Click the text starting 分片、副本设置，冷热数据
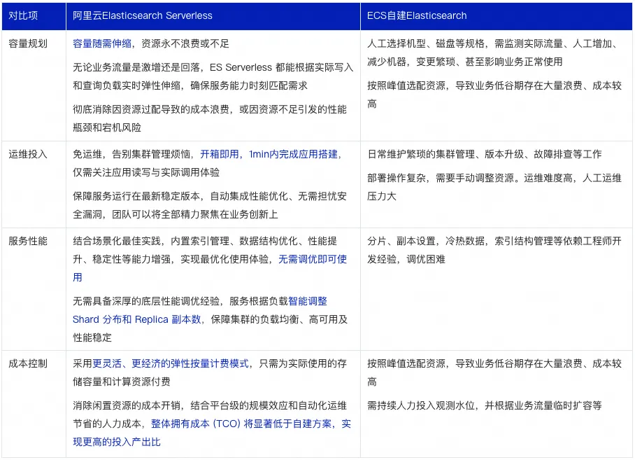 (x=494, y=250)
